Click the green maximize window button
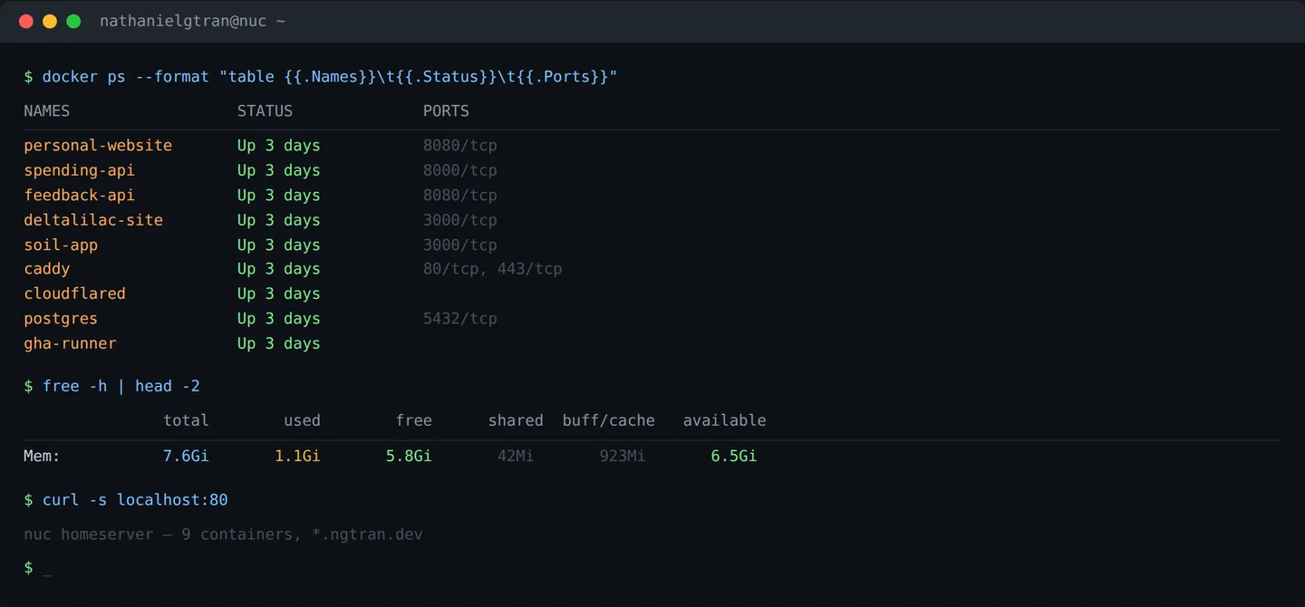Image resolution: width=1305 pixels, height=607 pixels. pos(73,21)
